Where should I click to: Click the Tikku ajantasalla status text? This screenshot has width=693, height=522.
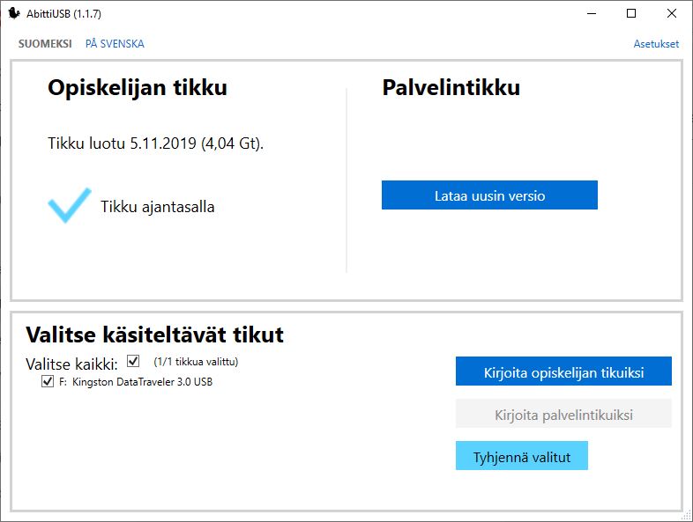157,207
